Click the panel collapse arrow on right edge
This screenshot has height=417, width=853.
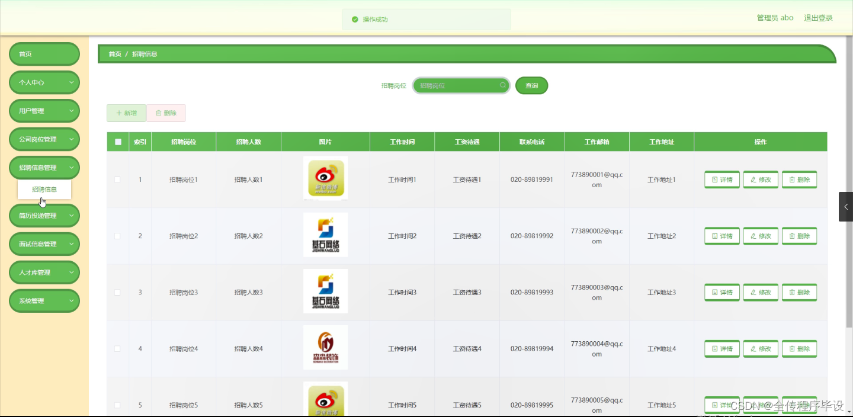click(845, 206)
